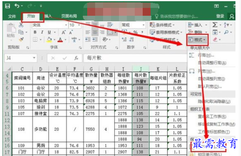Toggle middle vertical alignment
241x156 pixels.
tap(95, 25)
